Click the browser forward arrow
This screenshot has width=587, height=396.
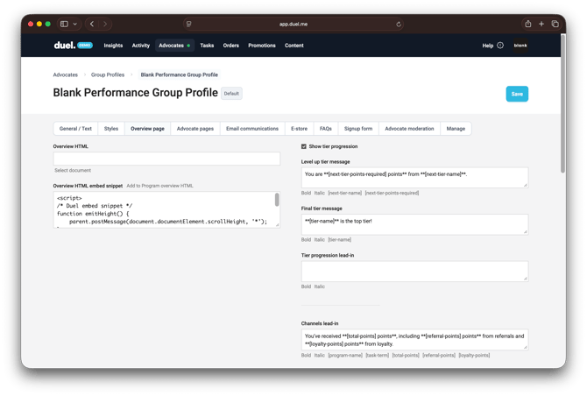[105, 24]
